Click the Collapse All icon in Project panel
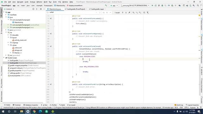Viewport: 203px width, 114px height. 37,9
